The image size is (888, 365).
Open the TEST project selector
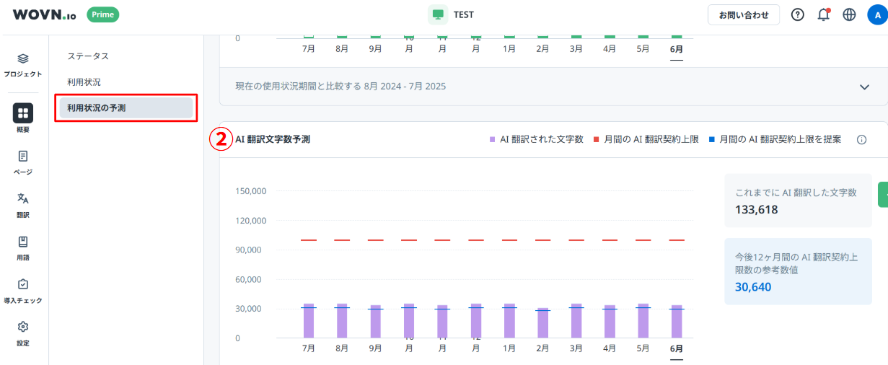coord(452,14)
